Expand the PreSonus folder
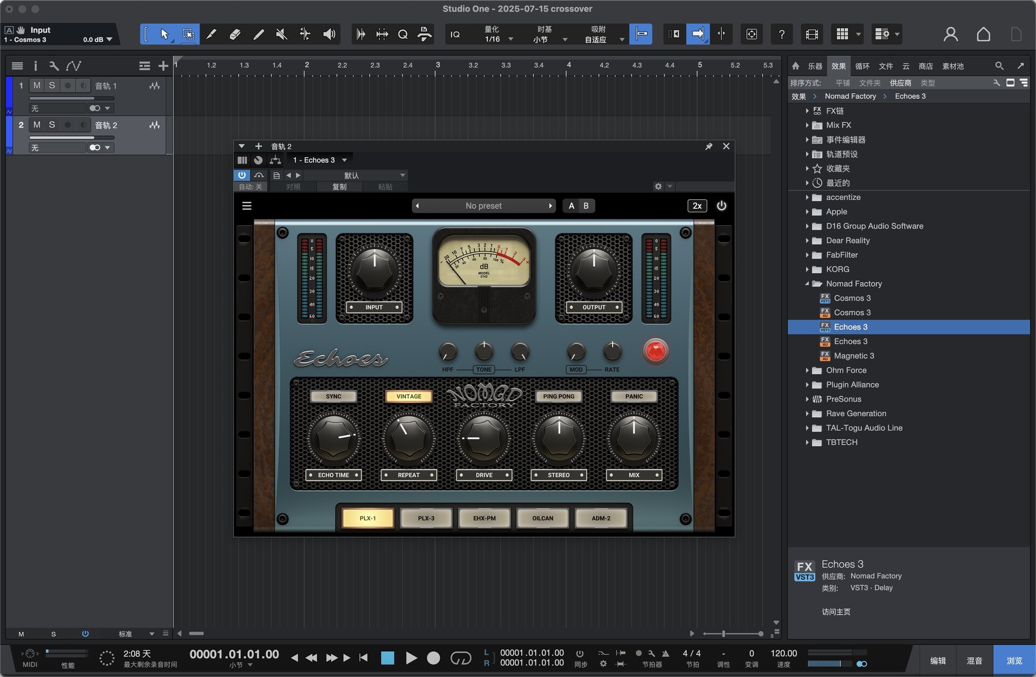This screenshot has height=677, width=1036. [807, 399]
